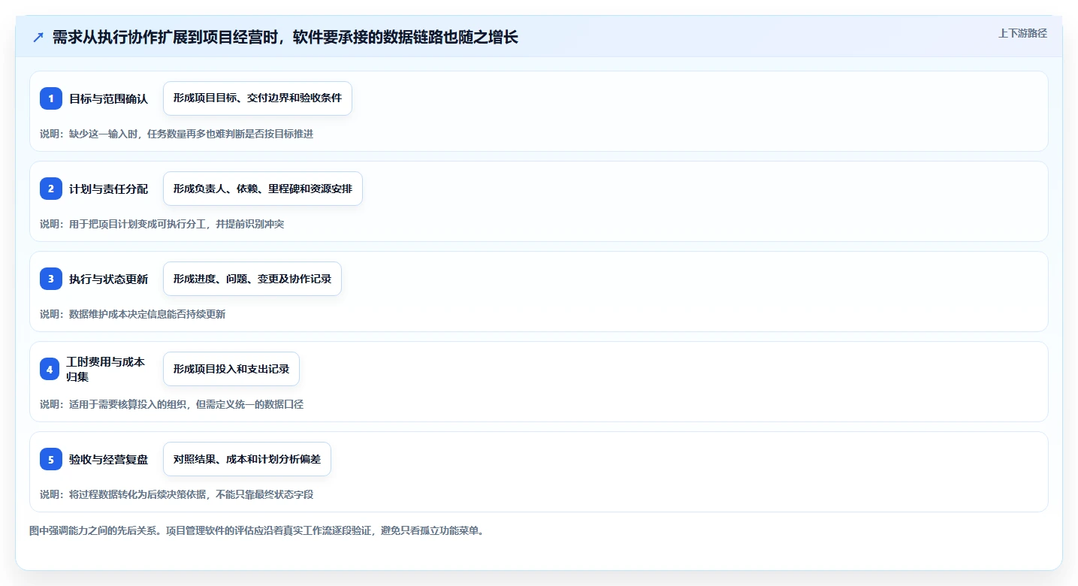Click the 上下游路径 label in header
The width and height of the screenshot is (1078, 586).
[1022, 33]
